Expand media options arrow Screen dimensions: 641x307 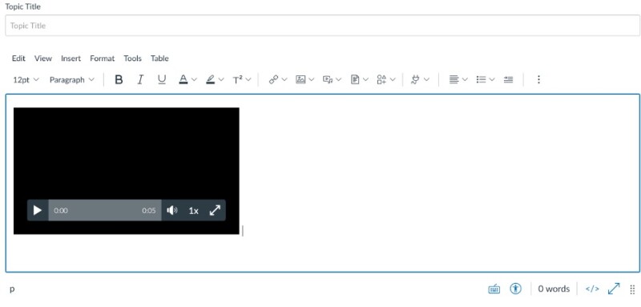(x=338, y=79)
